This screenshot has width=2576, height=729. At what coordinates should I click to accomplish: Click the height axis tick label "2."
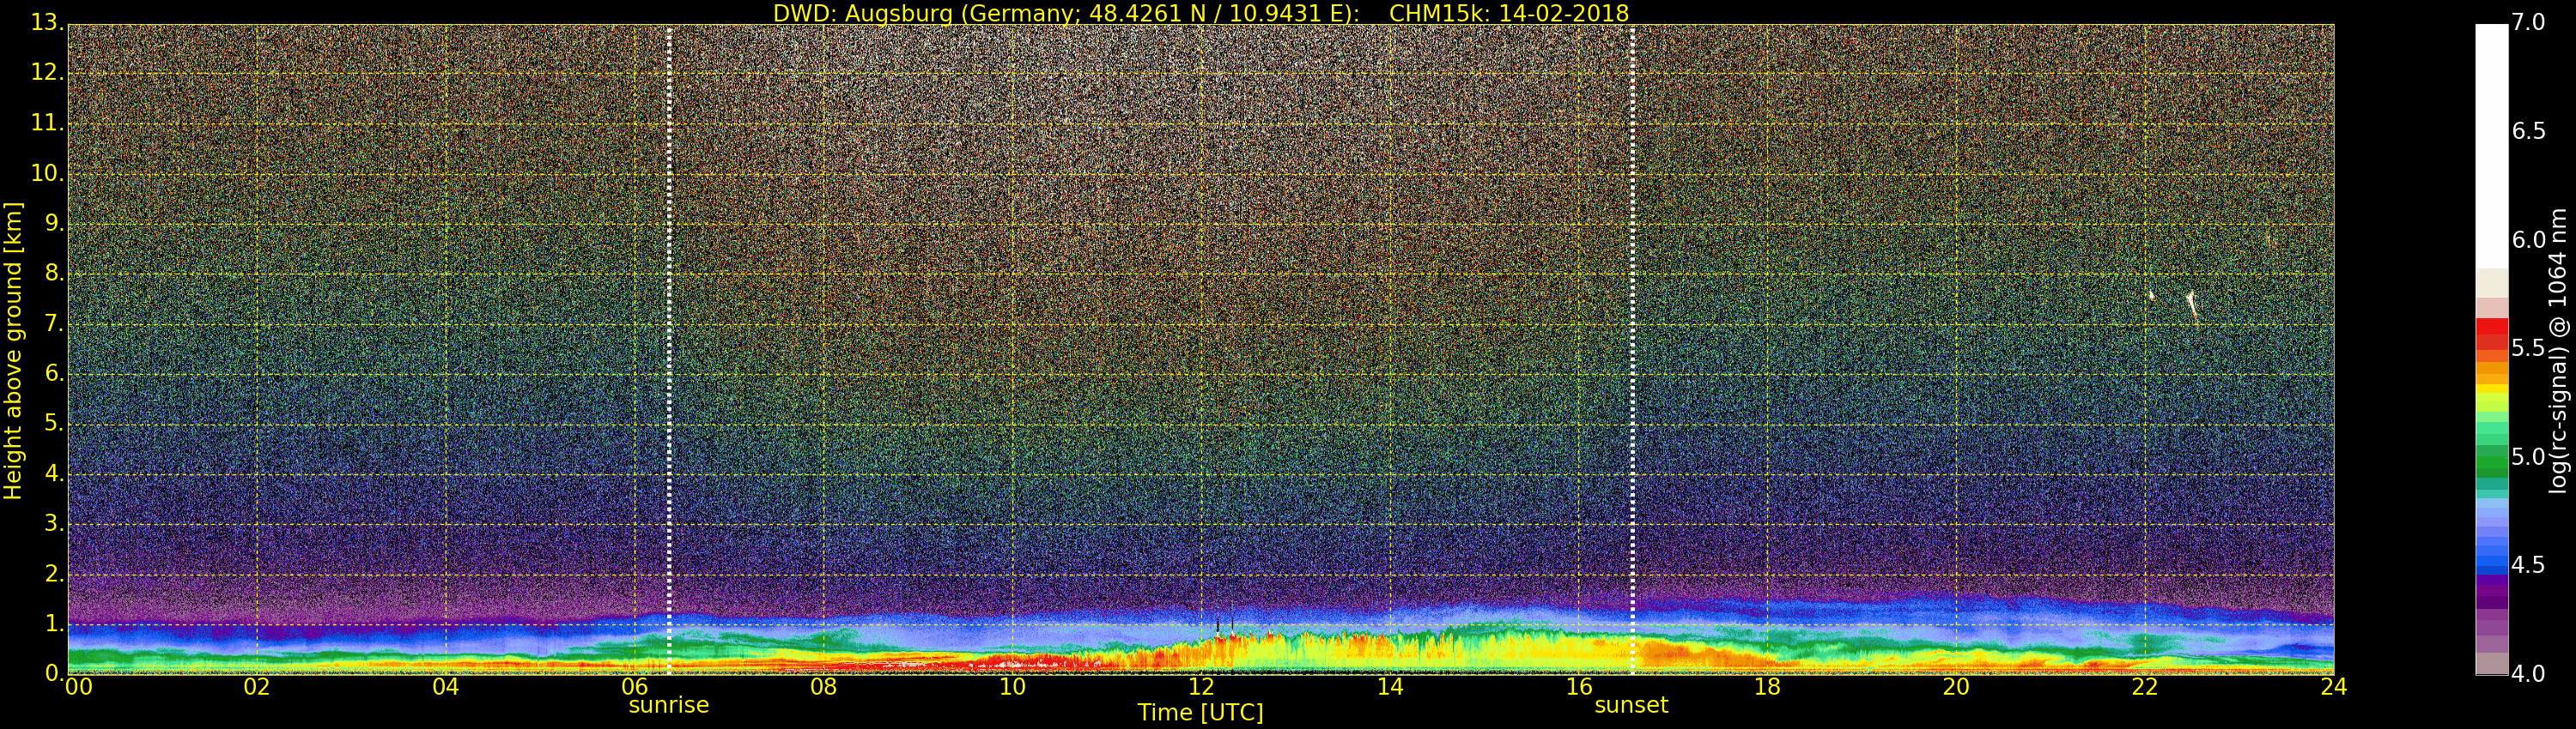click(54, 573)
